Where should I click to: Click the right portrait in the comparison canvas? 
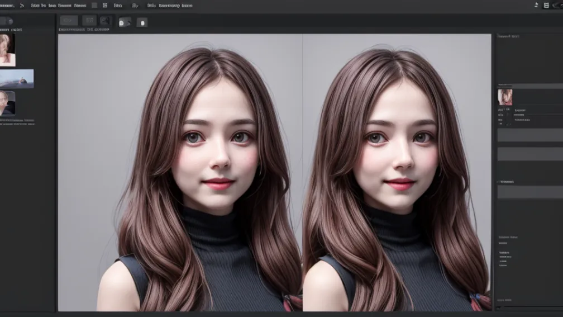(x=397, y=173)
